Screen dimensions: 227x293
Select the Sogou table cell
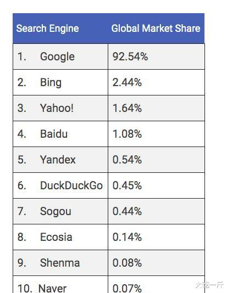60,211
